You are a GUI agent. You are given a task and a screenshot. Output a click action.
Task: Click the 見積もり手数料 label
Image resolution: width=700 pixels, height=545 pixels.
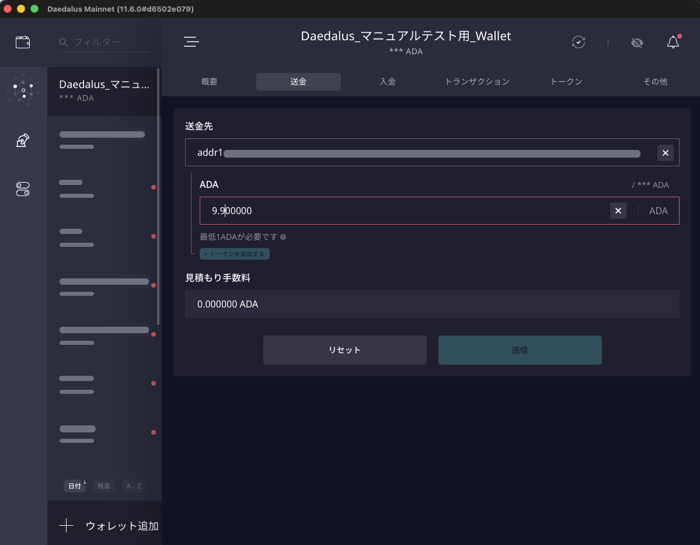pos(218,278)
